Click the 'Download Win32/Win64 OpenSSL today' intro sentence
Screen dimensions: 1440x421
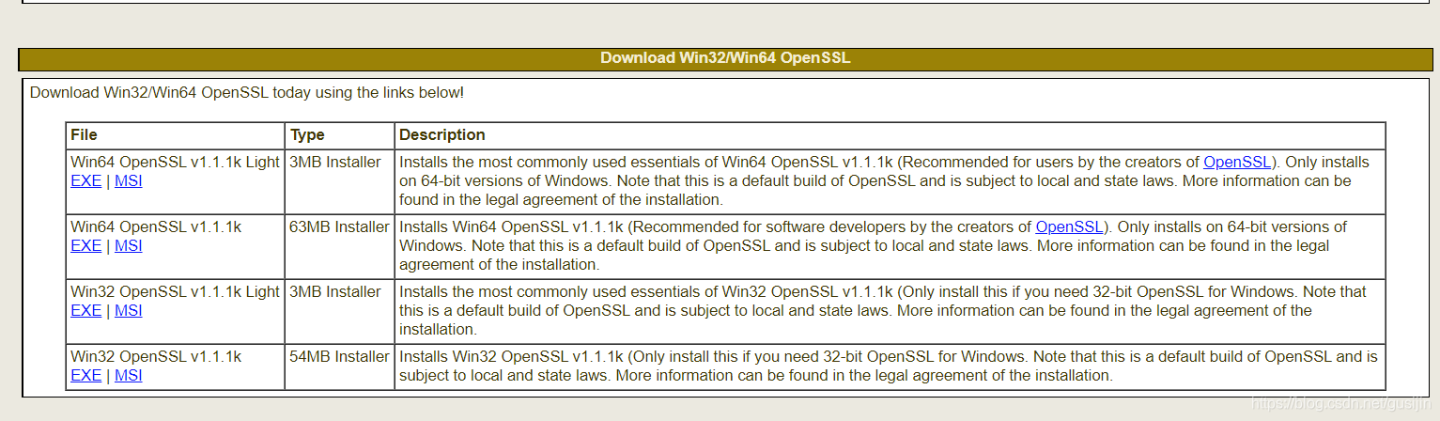(247, 92)
